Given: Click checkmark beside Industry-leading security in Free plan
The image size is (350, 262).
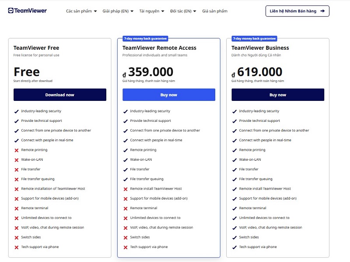Looking at the screenshot, I should (16, 111).
